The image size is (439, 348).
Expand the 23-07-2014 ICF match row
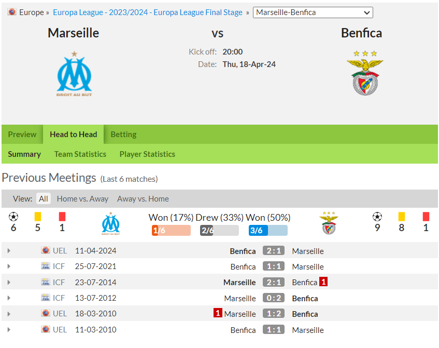point(9,283)
